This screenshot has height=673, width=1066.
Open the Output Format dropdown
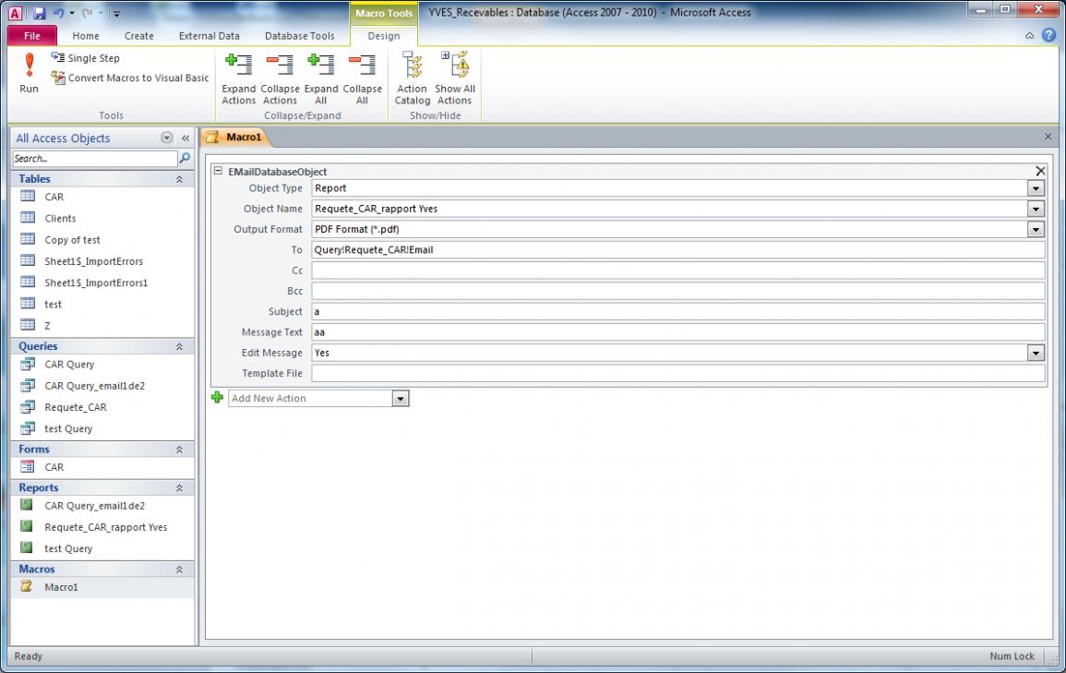(1036, 229)
